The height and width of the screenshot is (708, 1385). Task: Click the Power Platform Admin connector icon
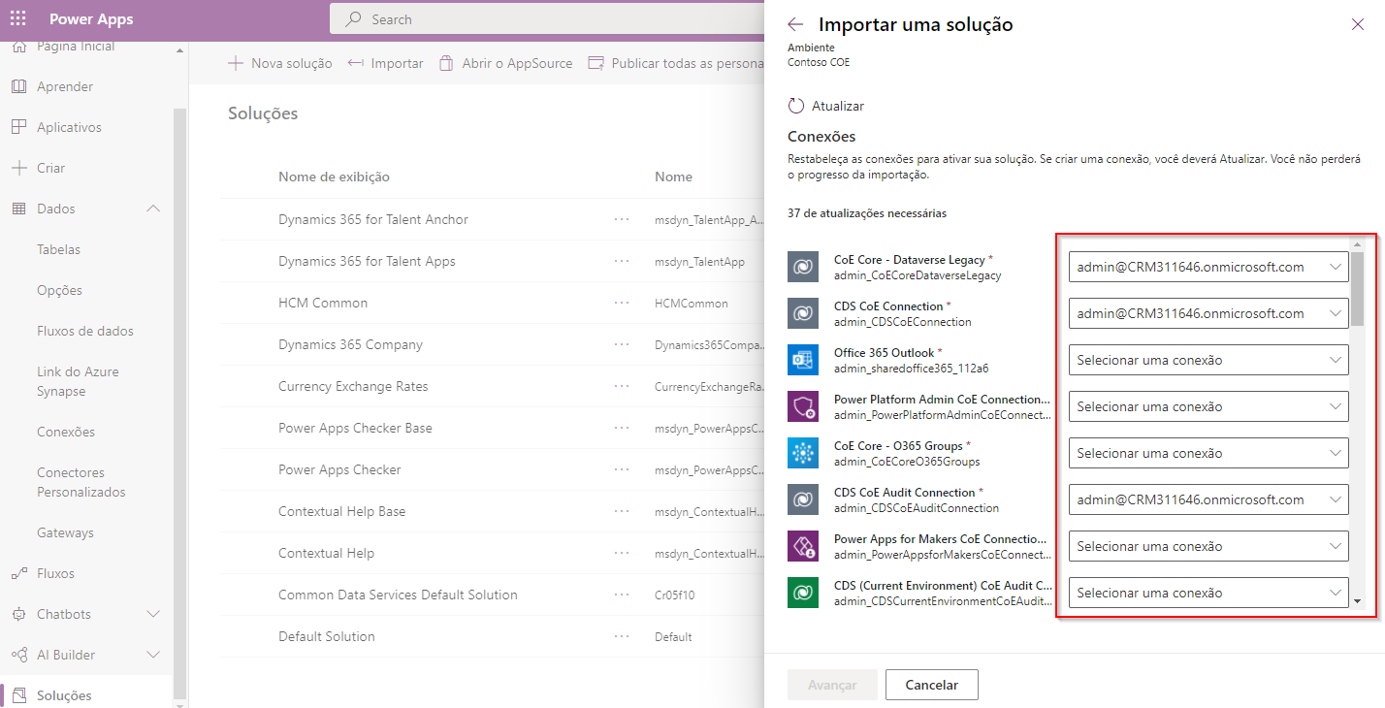804,406
